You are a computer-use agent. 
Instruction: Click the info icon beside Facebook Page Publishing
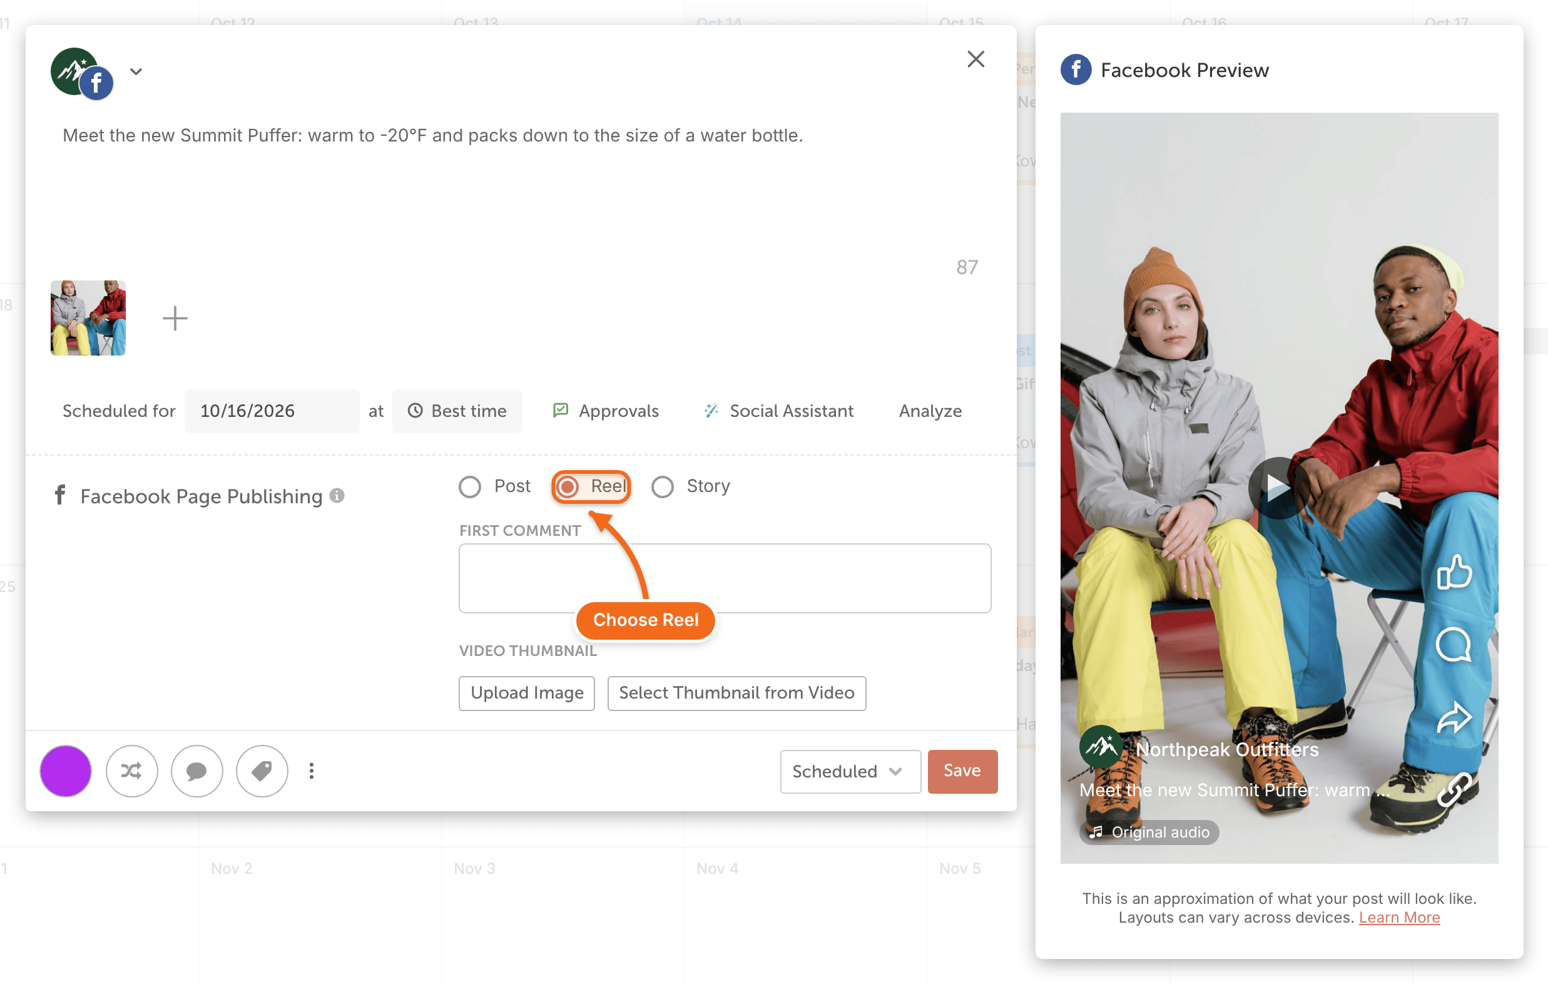[337, 495]
